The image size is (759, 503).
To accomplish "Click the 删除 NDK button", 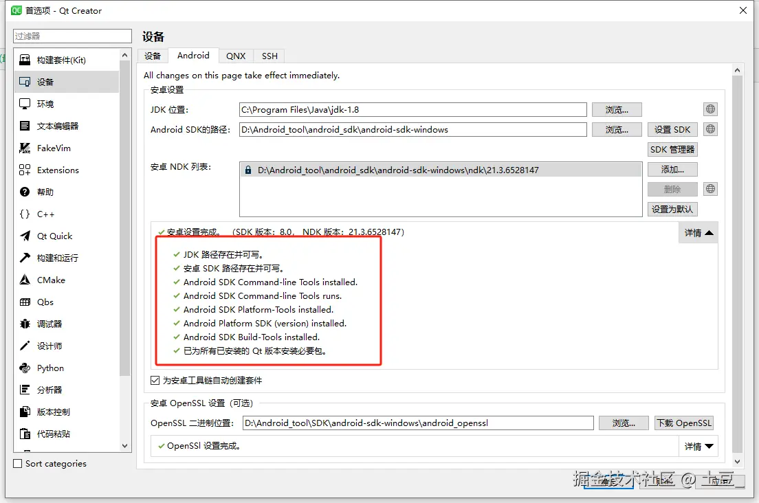I will (672, 189).
